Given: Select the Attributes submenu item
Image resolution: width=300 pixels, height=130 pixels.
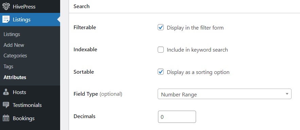Looking at the screenshot, I should (15, 77).
